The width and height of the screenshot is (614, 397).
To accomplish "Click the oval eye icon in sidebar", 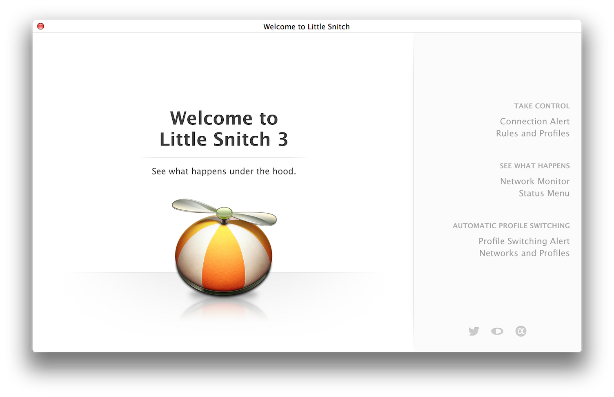I will click(497, 331).
